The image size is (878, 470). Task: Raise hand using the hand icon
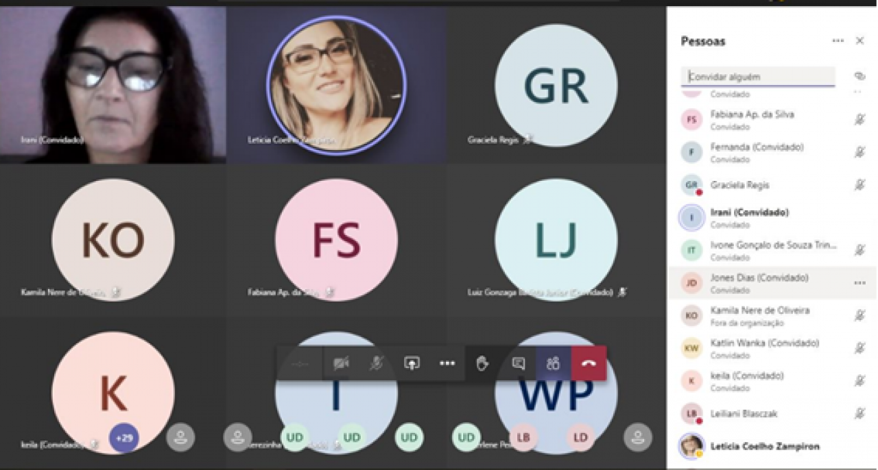(x=483, y=364)
